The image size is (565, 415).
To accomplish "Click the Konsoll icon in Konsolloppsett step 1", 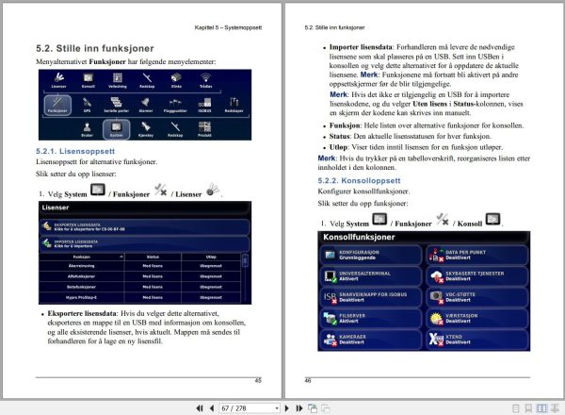I will point(492,220).
